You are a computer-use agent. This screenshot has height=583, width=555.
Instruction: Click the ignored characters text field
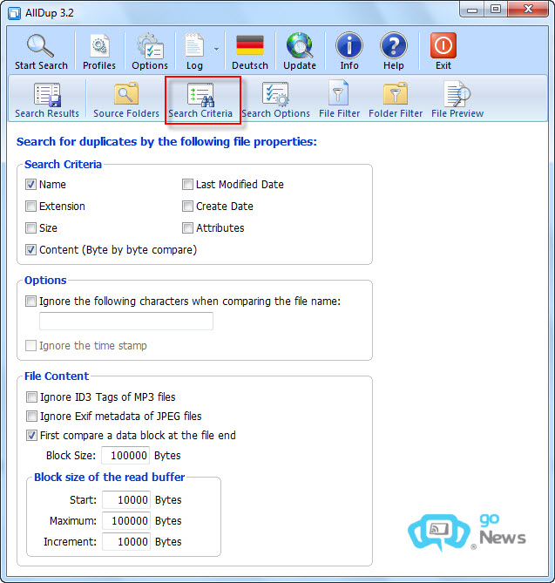click(126, 322)
